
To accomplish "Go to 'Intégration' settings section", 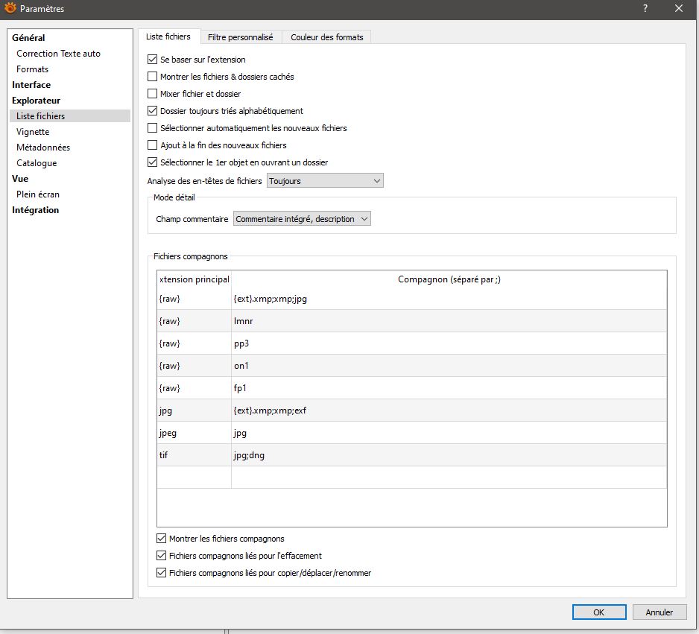I will 35,210.
